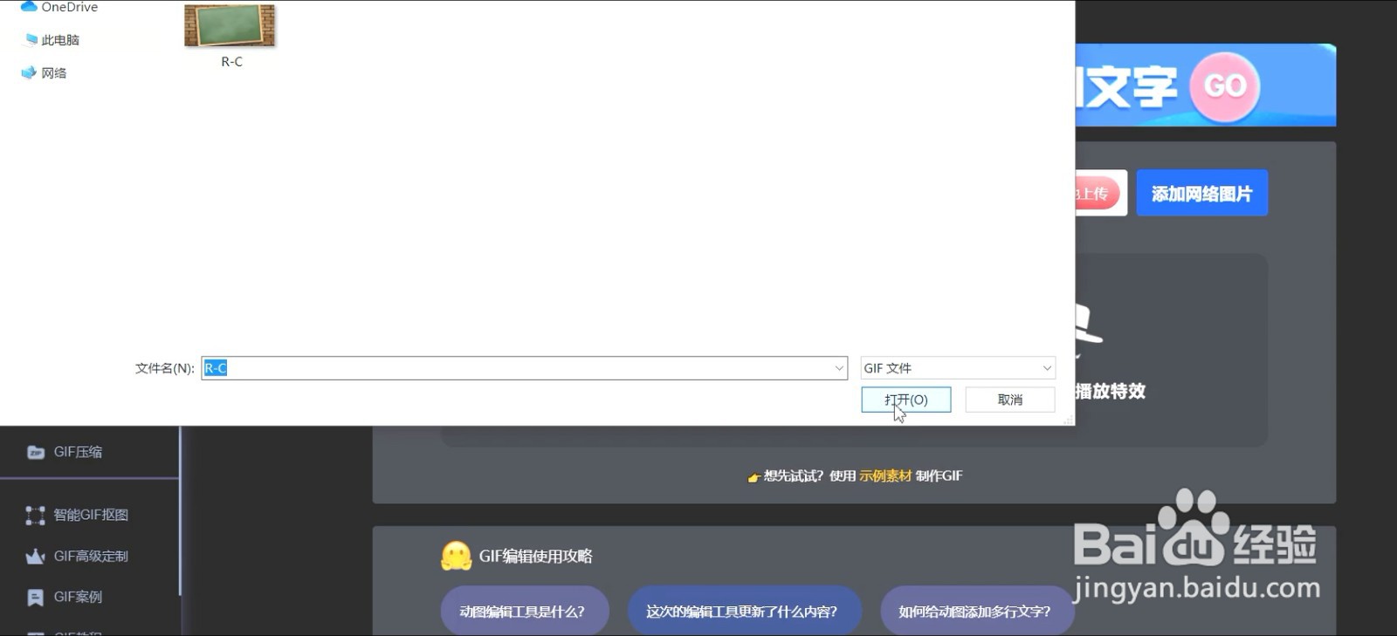Open the GIF高级定制 menu item

pos(89,556)
